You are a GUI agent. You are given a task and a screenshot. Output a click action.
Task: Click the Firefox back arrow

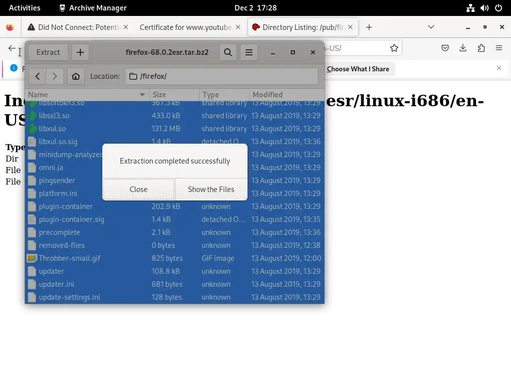12,48
